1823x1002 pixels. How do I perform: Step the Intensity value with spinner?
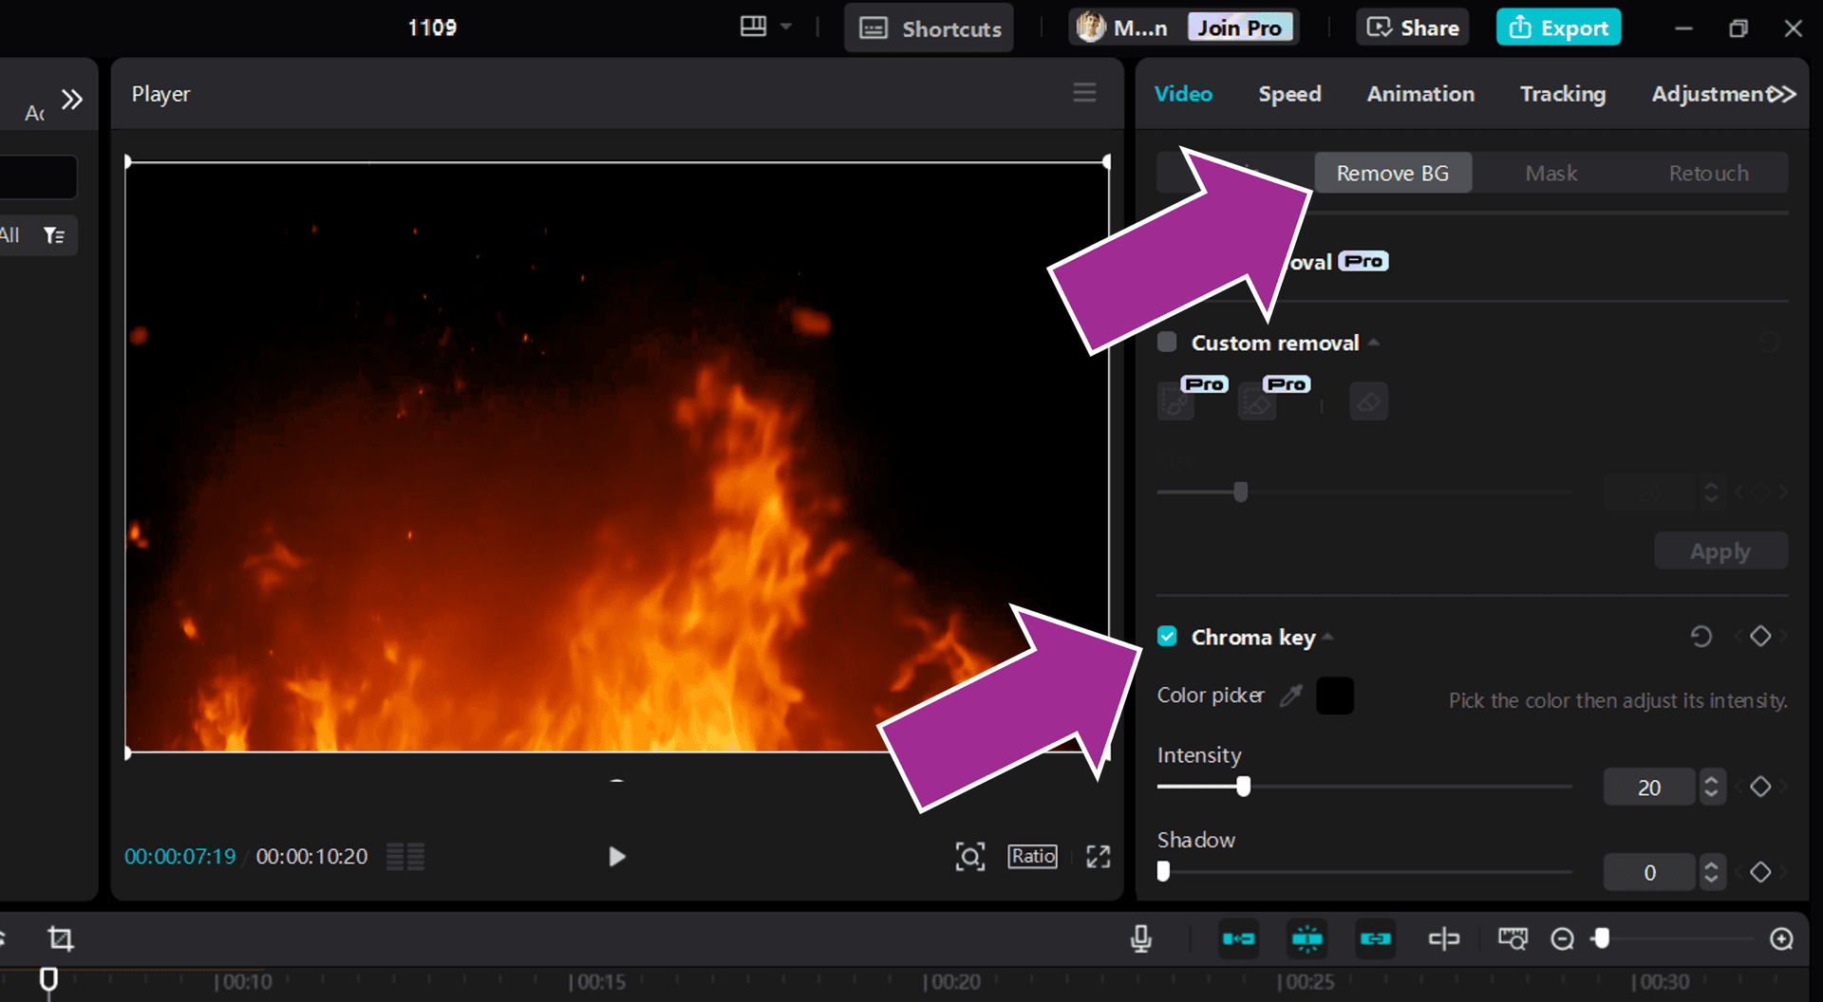[1711, 788]
